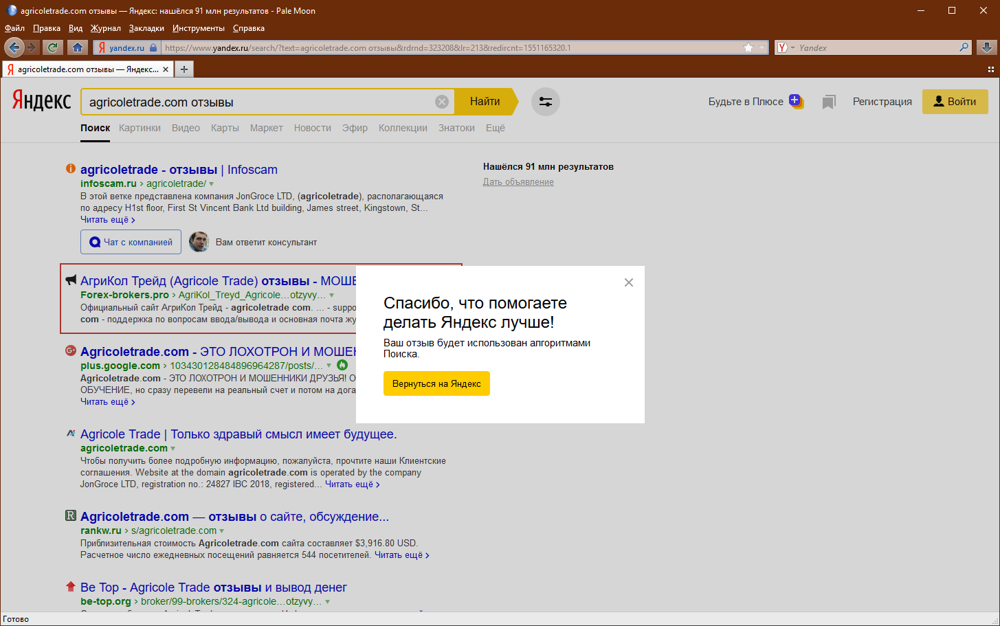Open the browser home page

point(78,47)
